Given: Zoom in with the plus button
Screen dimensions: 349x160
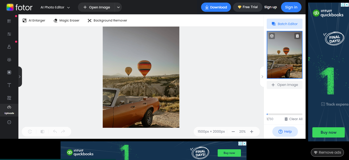Looking at the screenshot, I should [x=252, y=132].
